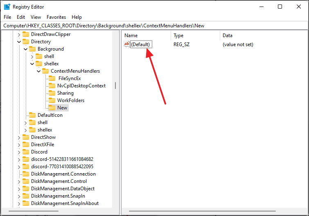309x216 pixels.
Task: Select the Sharing key
Action: (x=65, y=93)
